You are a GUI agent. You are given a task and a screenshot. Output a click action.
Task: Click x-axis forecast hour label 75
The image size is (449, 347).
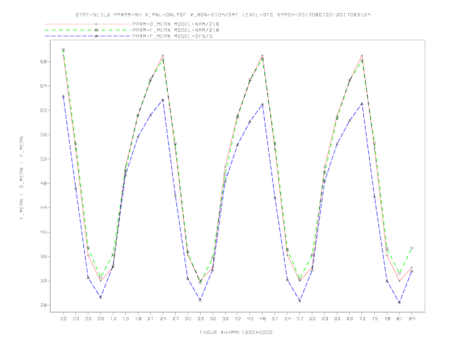tap(375, 319)
